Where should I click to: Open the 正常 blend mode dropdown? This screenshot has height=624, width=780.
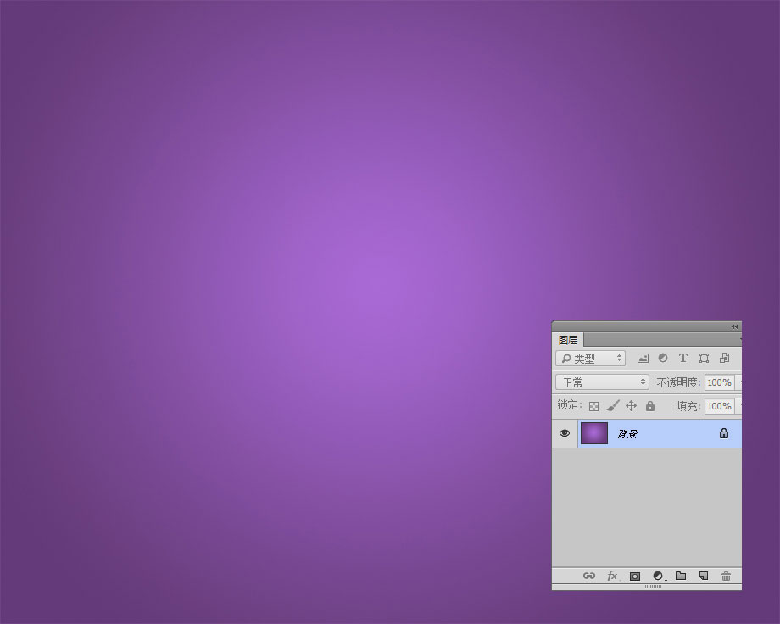point(602,382)
